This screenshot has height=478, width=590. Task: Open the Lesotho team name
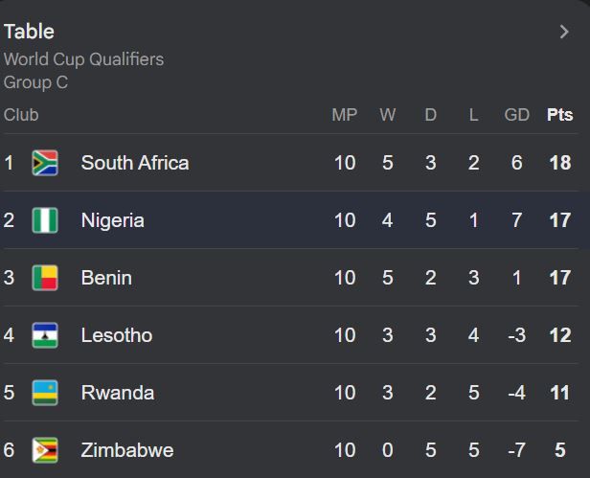(x=117, y=335)
